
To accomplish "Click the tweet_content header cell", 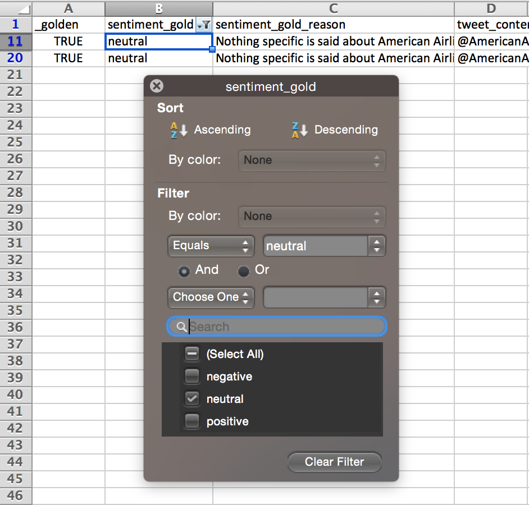I will [491, 25].
